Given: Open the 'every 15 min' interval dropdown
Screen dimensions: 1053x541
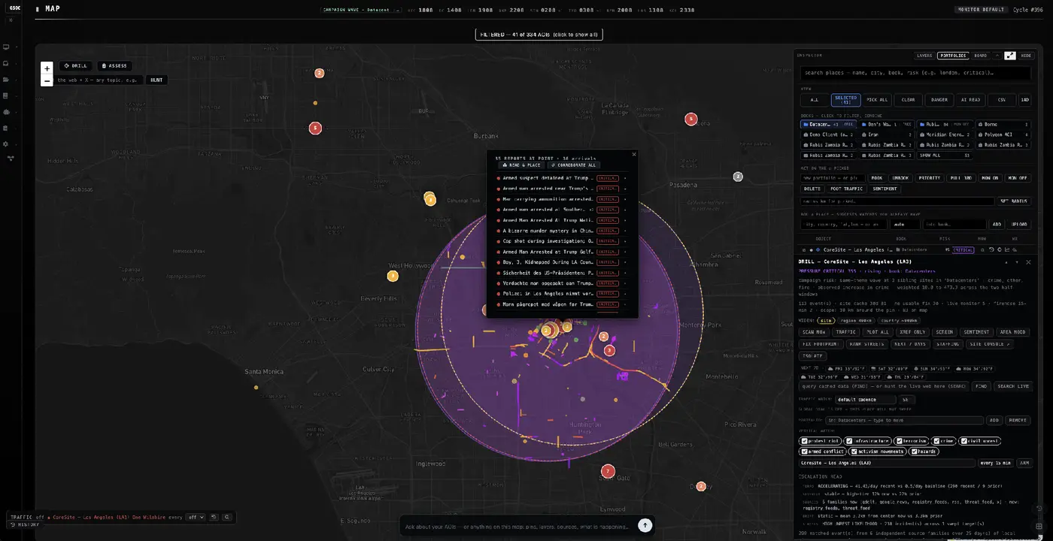Looking at the screenshot, I should coord(996,463).
